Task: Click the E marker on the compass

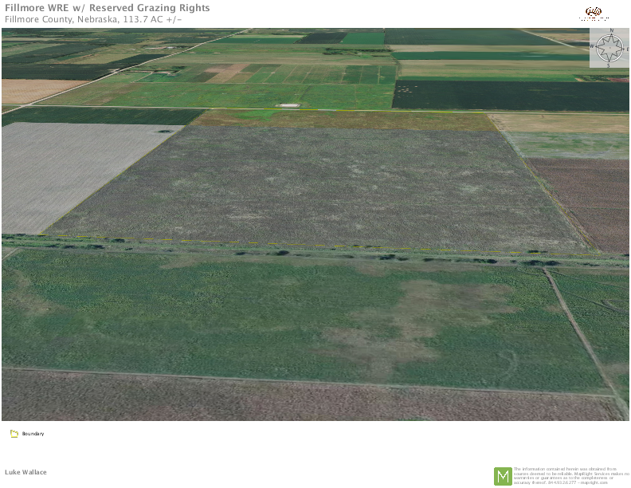Action: [626, 49]
